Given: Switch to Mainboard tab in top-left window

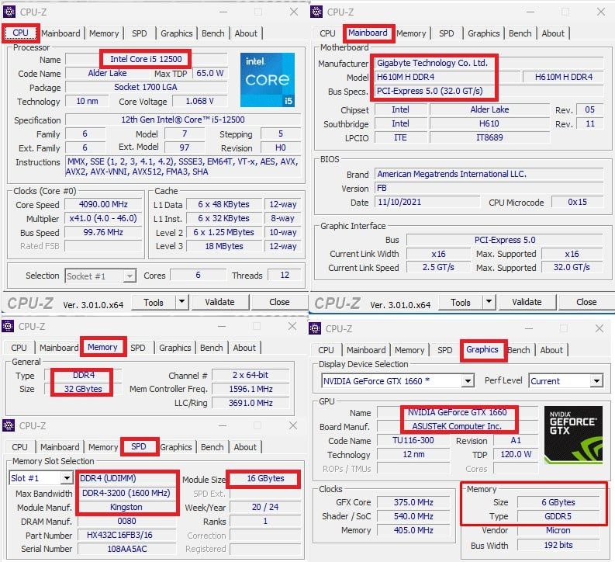Looking at the screenshot, I should tap(60, 33).
